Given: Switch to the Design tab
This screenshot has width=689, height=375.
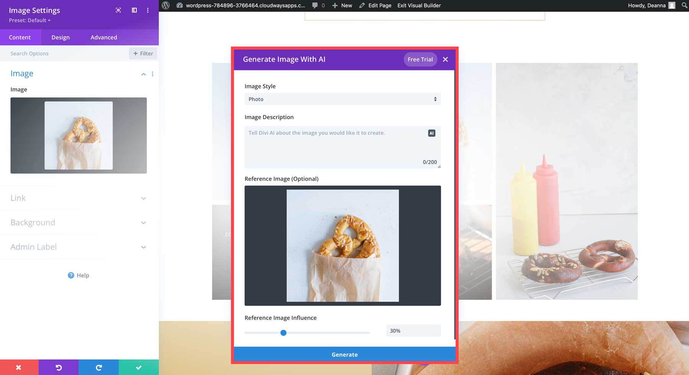Looking at the screenshot, I should click(x=60, y=37).
